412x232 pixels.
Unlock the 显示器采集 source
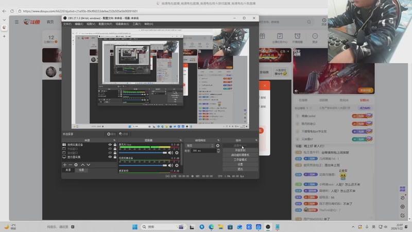115,157
